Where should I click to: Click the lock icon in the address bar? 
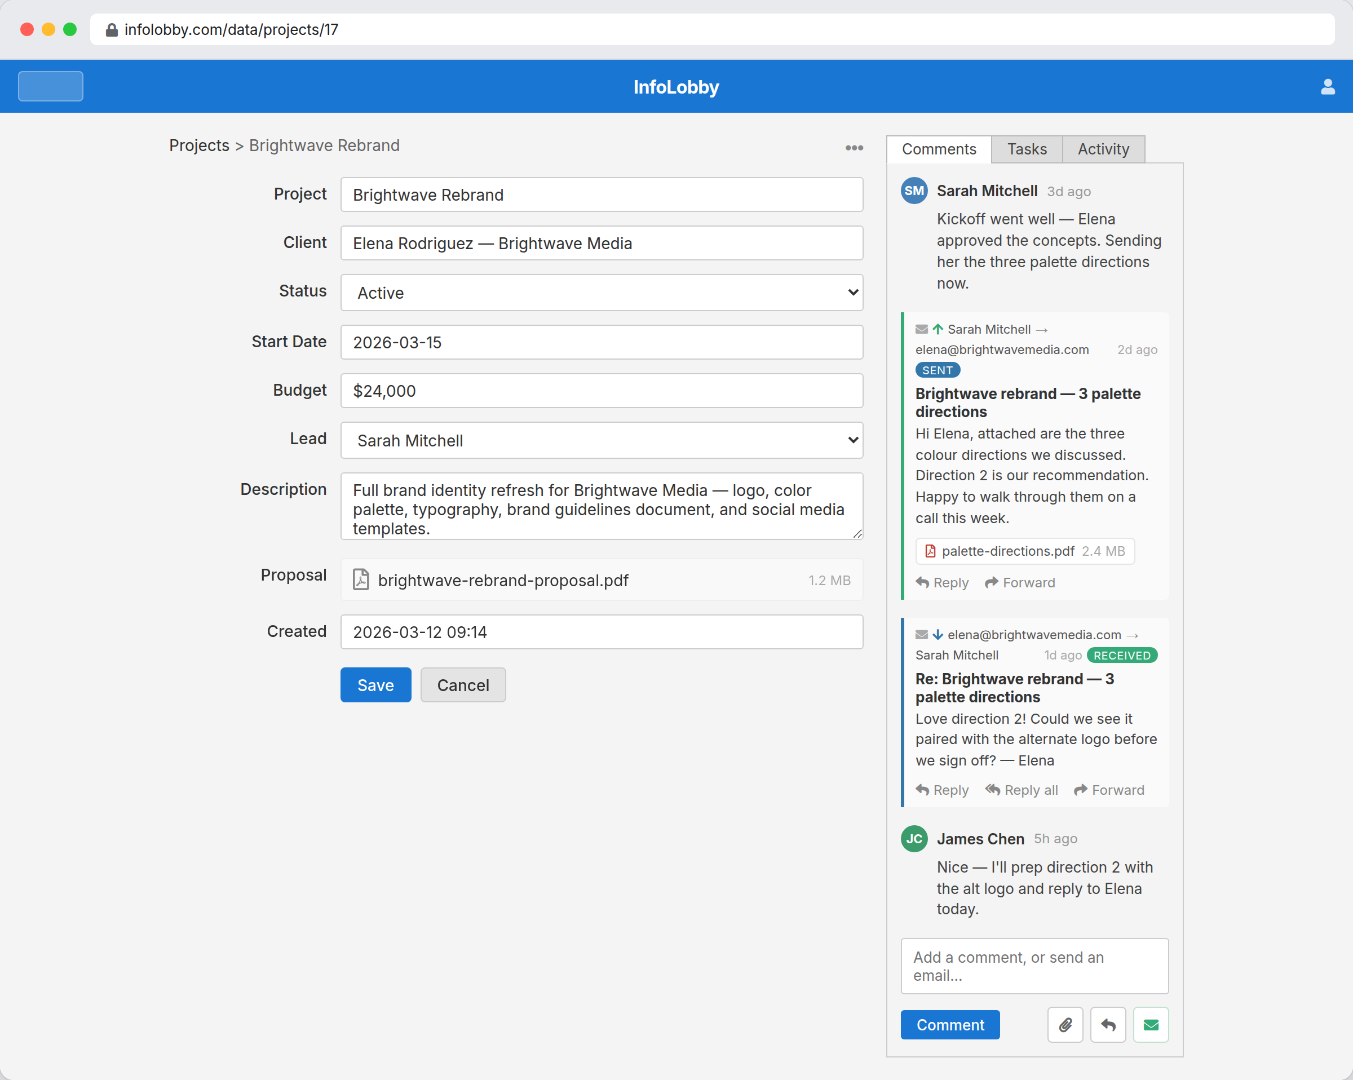point(112,29)
